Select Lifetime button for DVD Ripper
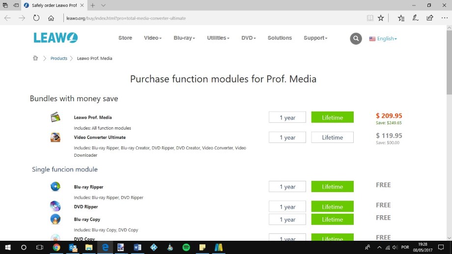This screenshot has height=254, width=452. coord(332,207)
